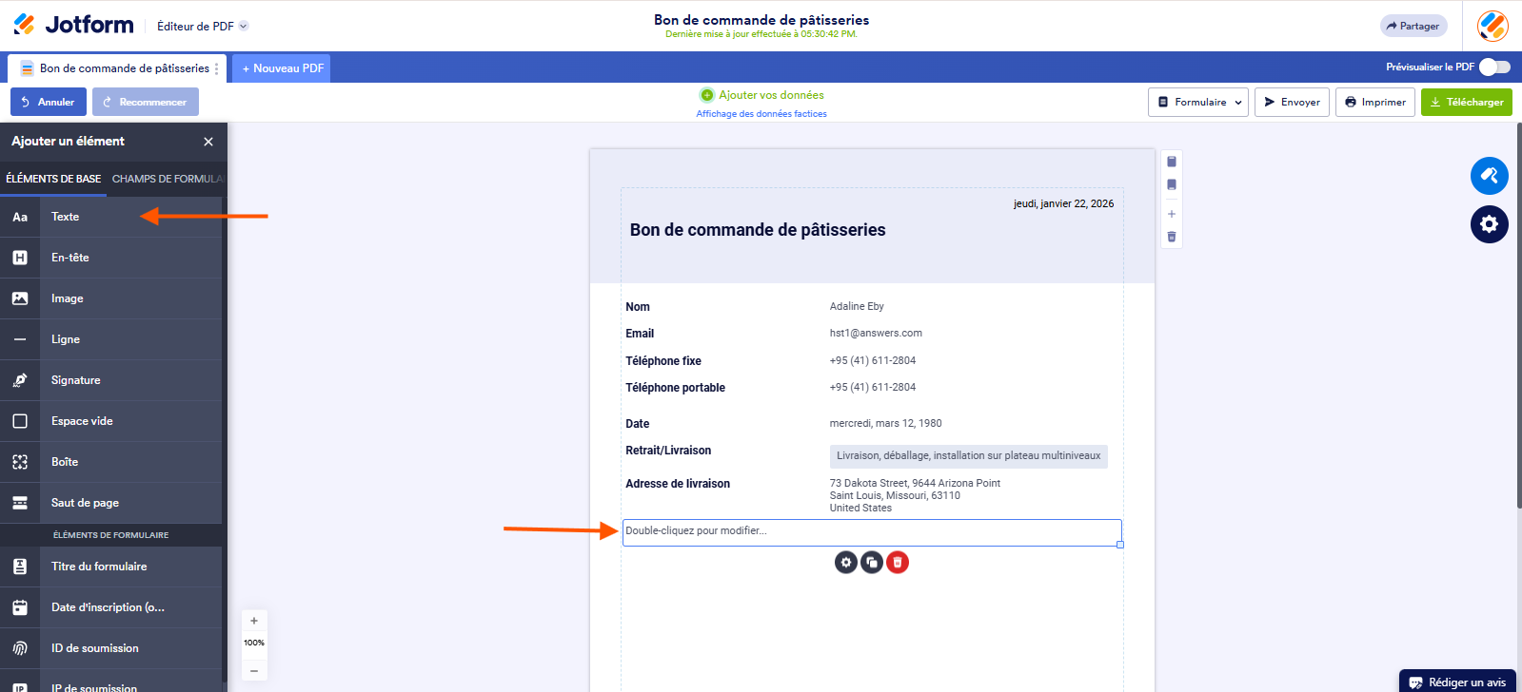Image resolution: width=1522 pixels, height=692 pixels.
Task: Select the Nom field label
Action: (x=638, y=307)
